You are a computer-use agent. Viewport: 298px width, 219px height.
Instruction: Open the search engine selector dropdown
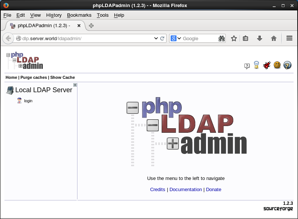(x=176, y=38)
